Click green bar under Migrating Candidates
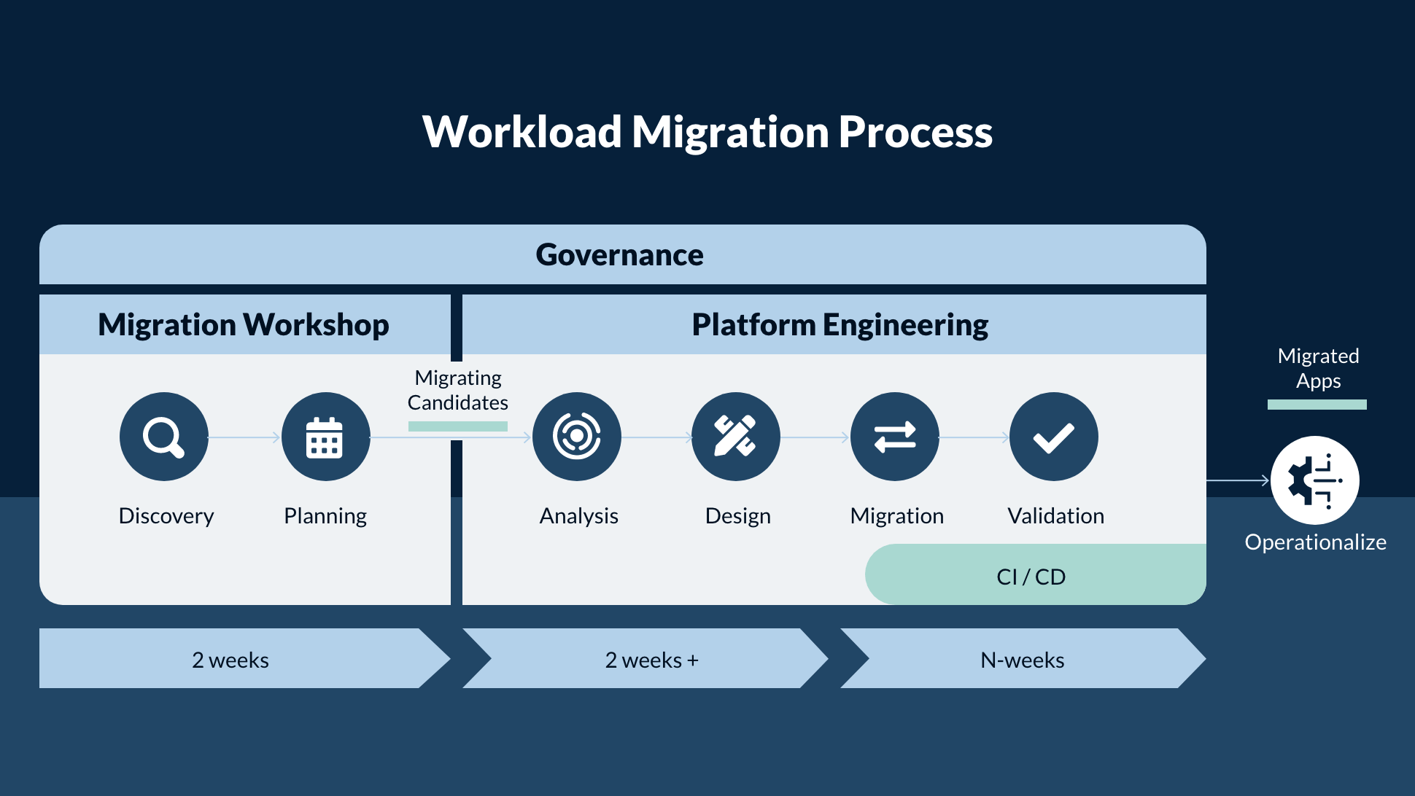 tap(457, 426)
